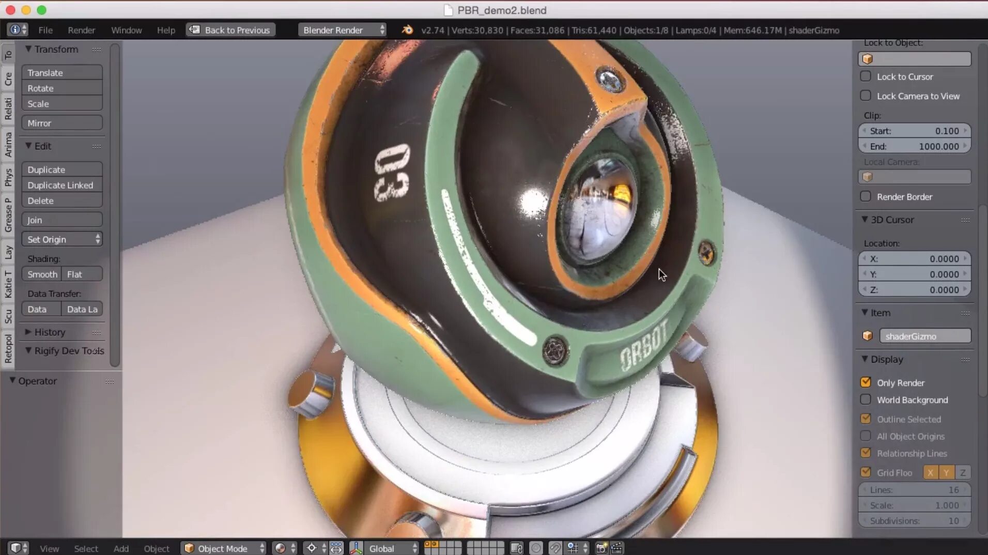Toggle manipulate center points icon
Viewport: 988px width, 555px height.
pos(336,548)
